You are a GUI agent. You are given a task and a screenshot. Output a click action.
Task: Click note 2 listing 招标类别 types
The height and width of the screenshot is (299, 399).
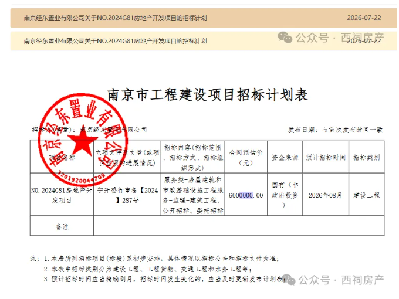tap(148, 269)
